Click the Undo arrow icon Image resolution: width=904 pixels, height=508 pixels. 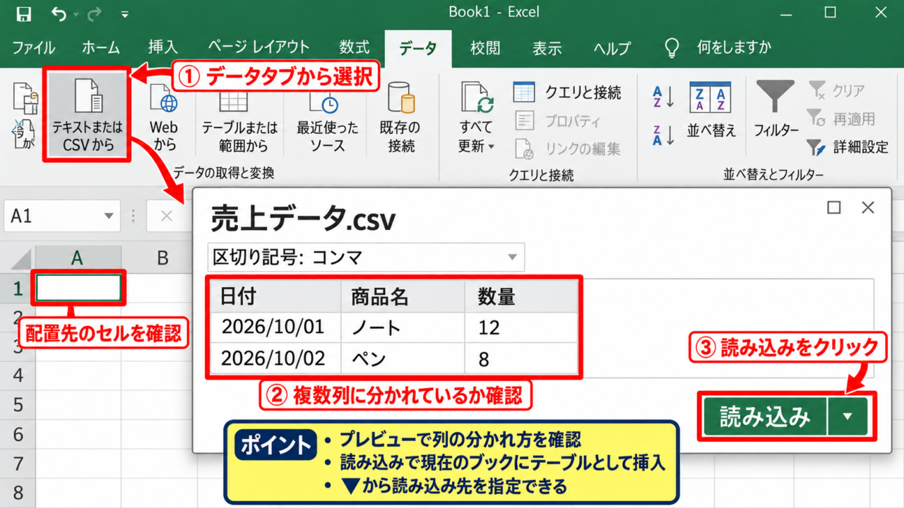coord(59,13)
